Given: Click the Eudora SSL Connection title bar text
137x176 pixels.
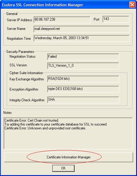Looking at the screenshot, I should (43, 5).
